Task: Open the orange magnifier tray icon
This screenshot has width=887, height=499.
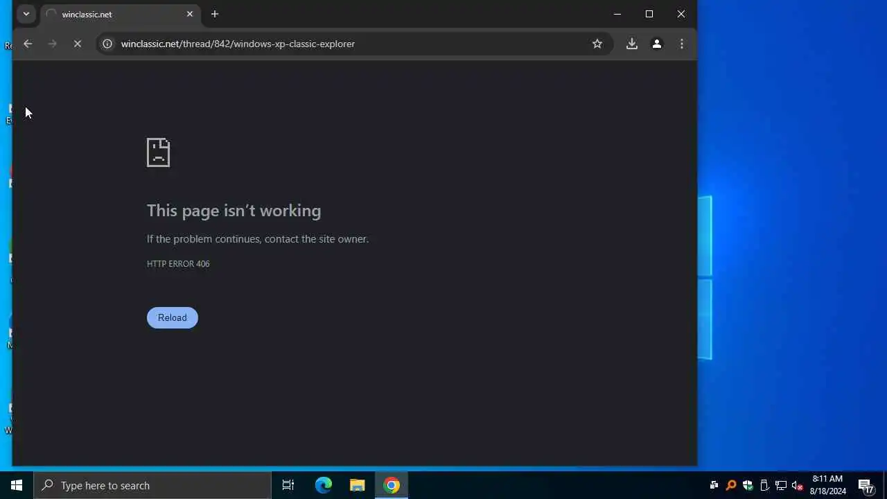Action: click(730, 485)
